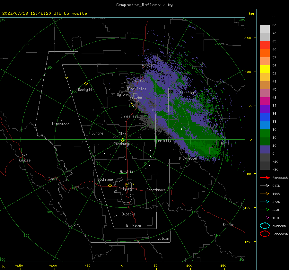Click the Brooks city label

228,225
